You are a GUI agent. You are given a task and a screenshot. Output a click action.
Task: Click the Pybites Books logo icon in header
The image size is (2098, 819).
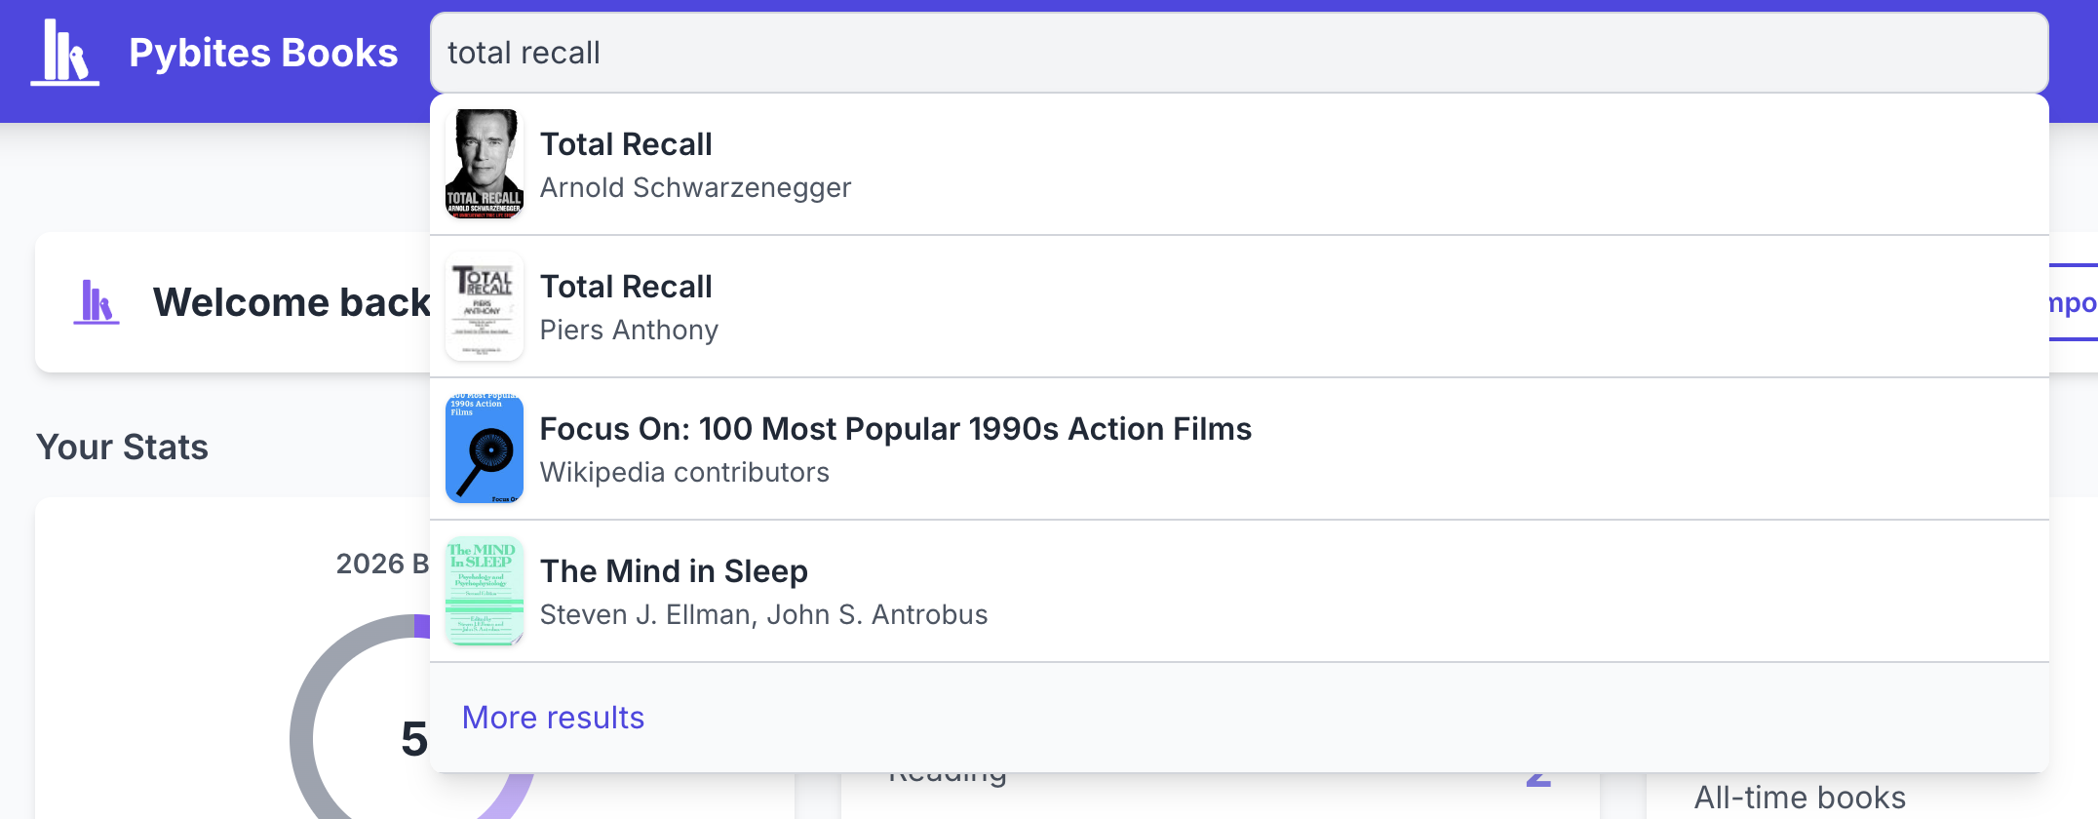click(x=64, y=54)
